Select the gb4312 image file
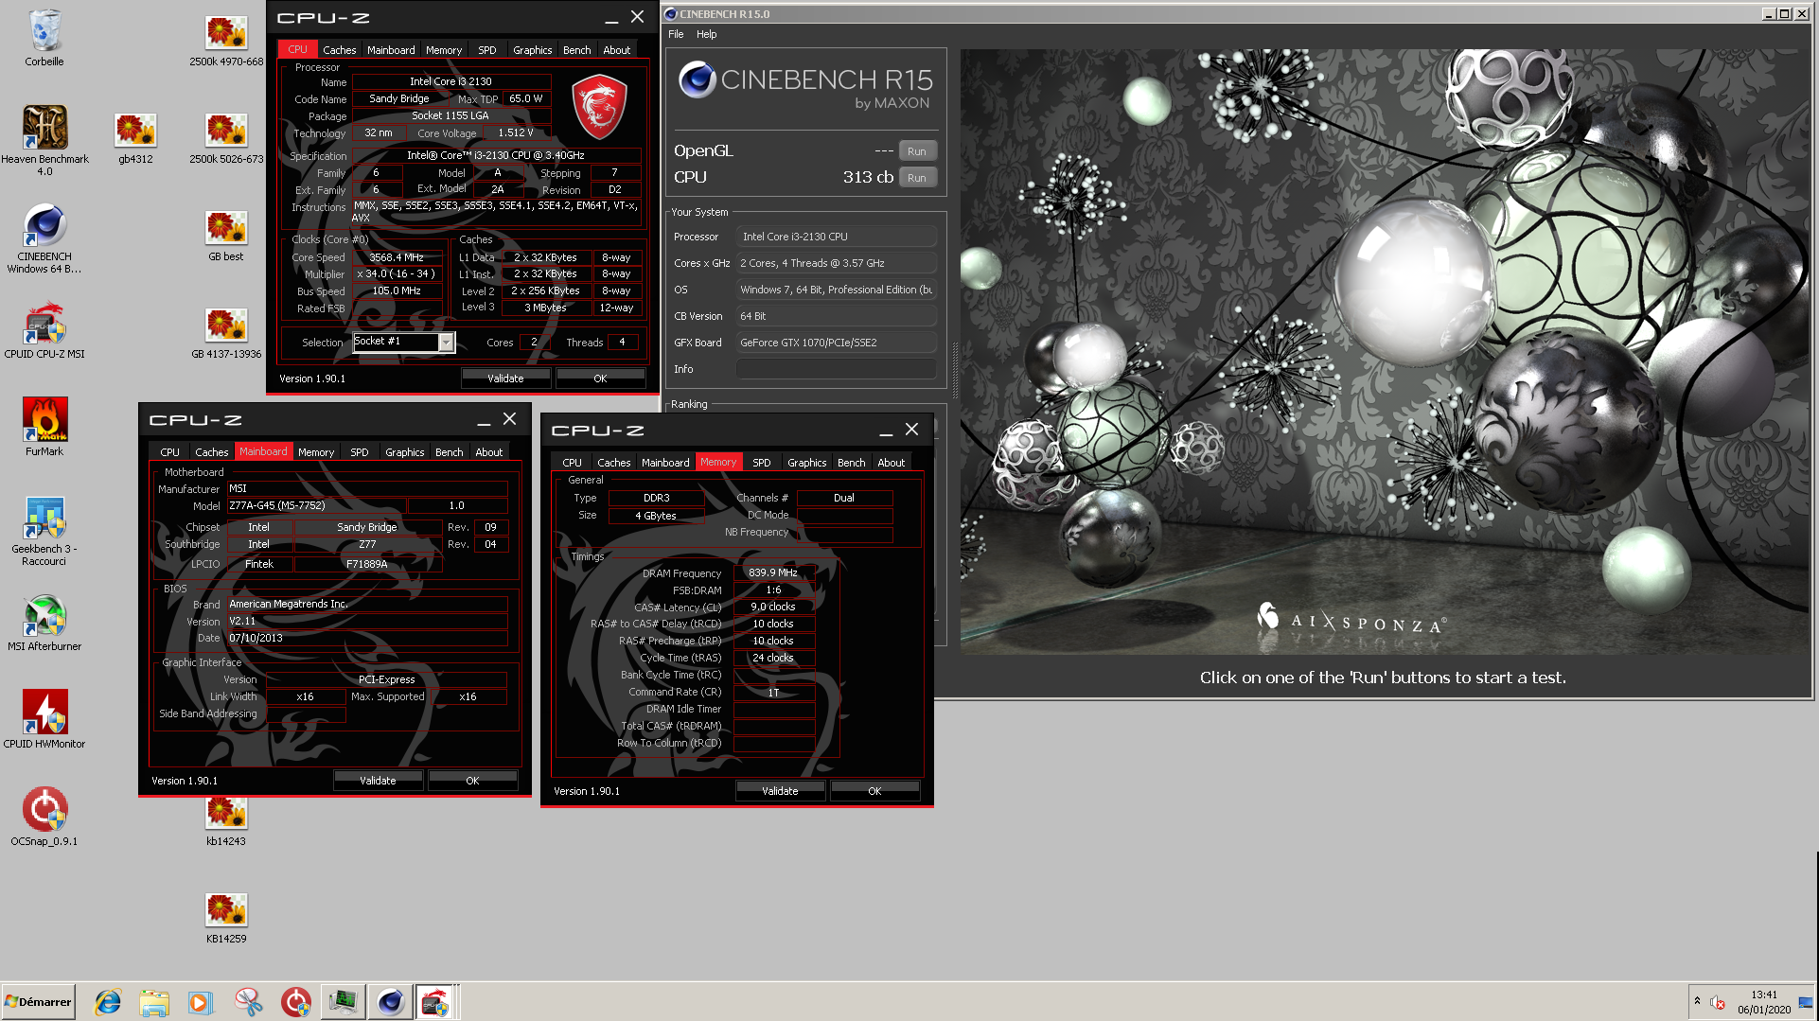Screen dimensions: 1819x1021 pyautogui.click(x=135, y=139)
